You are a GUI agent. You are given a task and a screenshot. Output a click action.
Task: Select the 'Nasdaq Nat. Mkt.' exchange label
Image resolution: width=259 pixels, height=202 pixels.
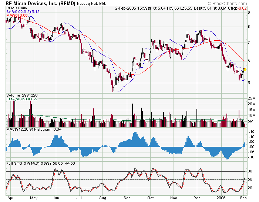(91, 4)
